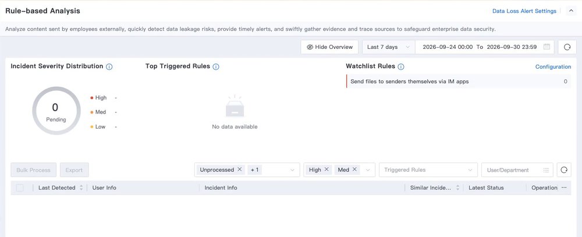Click the + 1 more status tag
This screenshot has width=582, height=237.
pos(255,170)
